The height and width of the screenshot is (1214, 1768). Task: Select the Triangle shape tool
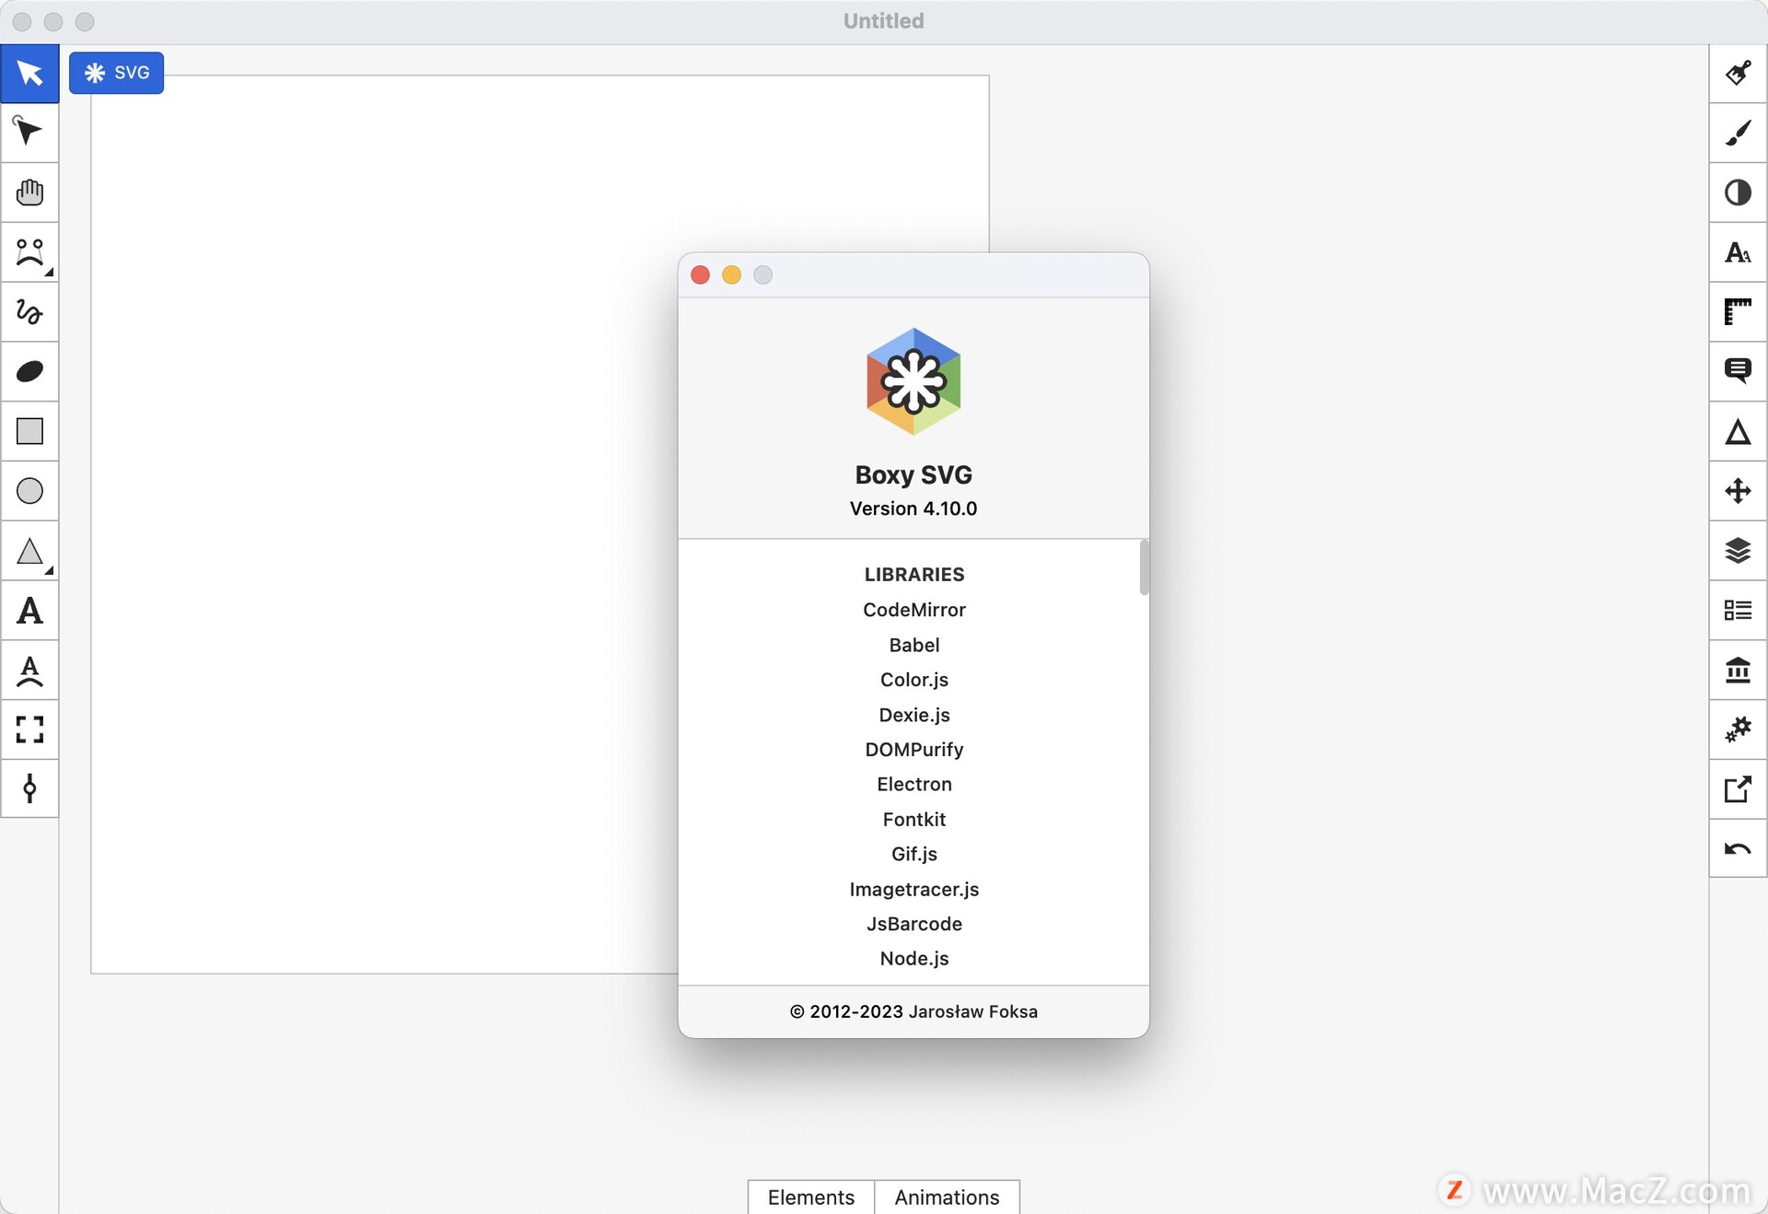click(29, 551)
